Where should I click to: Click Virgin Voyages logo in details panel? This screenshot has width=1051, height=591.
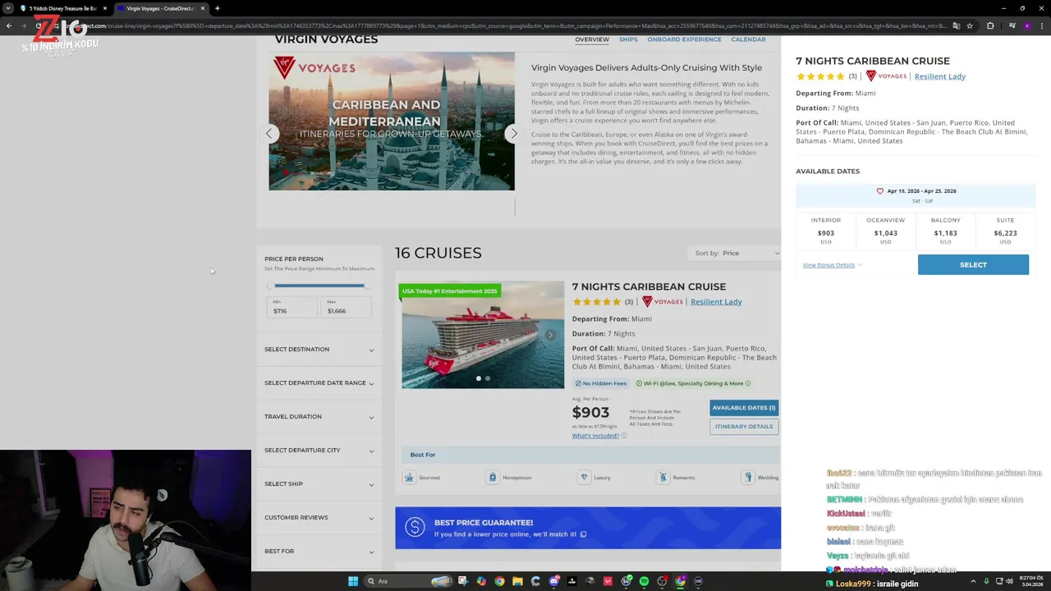pyautogui.click(x=886, y=76)
